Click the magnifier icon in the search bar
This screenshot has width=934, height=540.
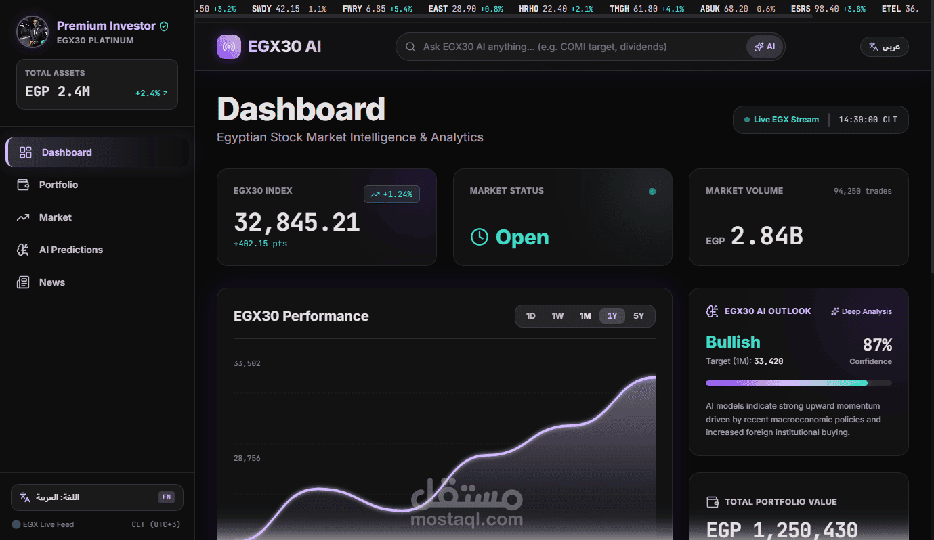[x=410, y=47]
